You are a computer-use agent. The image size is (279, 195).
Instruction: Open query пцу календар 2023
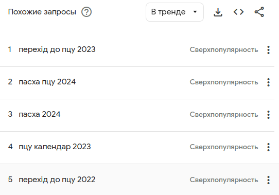click(x=55, y=147)
